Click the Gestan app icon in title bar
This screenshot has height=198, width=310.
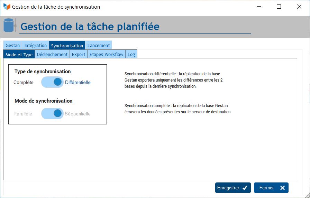pos(7,7)
